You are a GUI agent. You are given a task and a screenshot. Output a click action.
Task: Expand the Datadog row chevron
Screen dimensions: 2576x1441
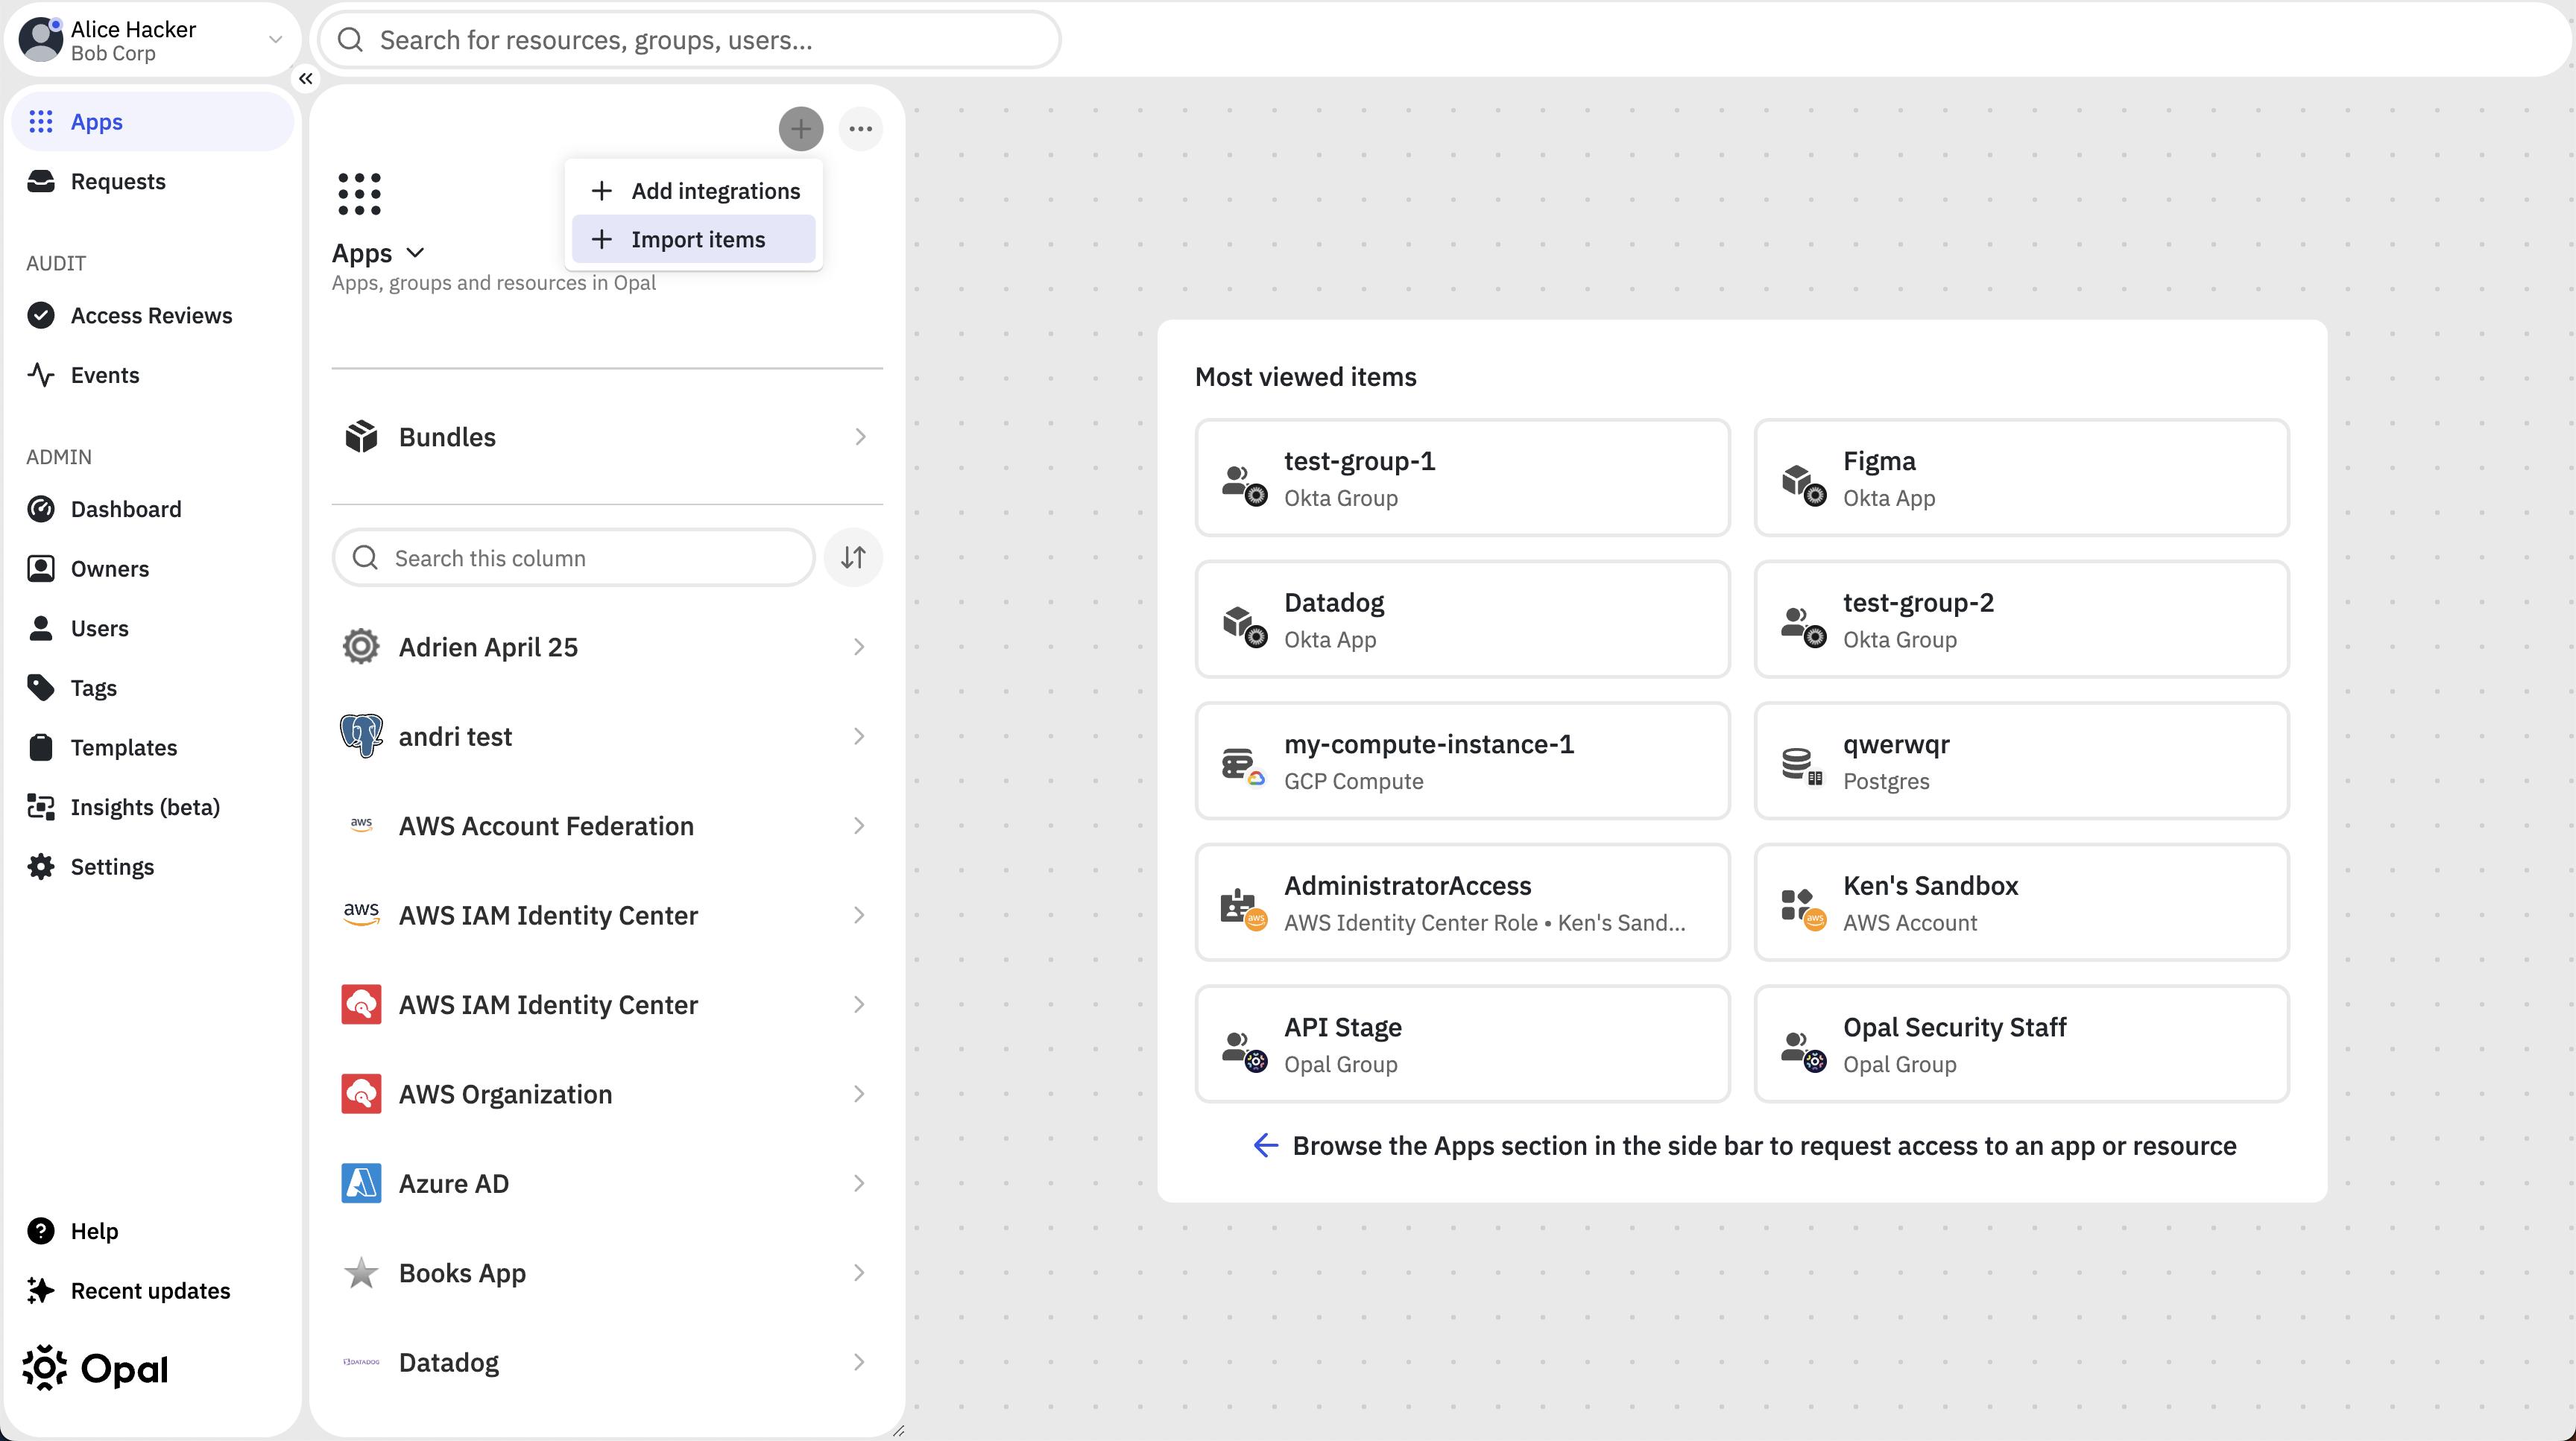tap(859, 1362)
